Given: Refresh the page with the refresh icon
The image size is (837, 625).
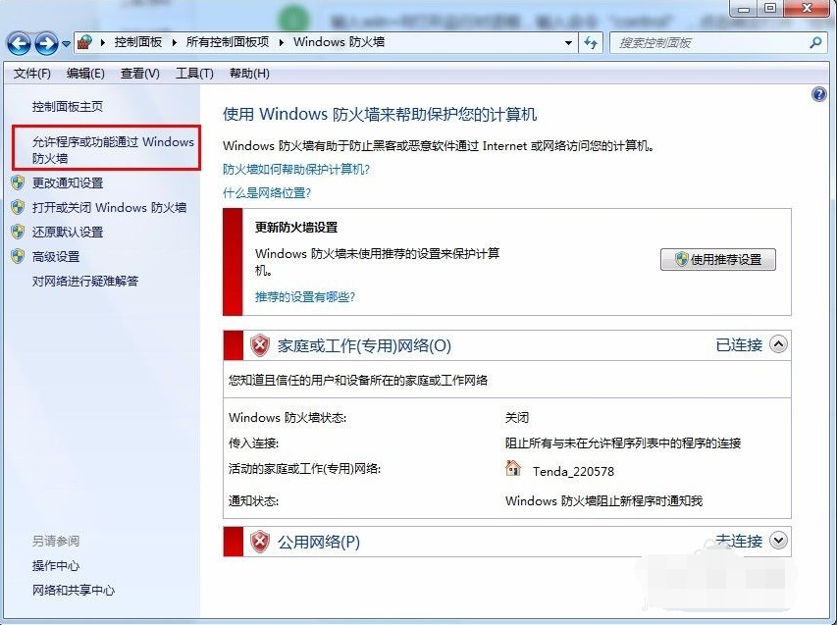Looking at the screenshot, I should click(x=591, y=43).
